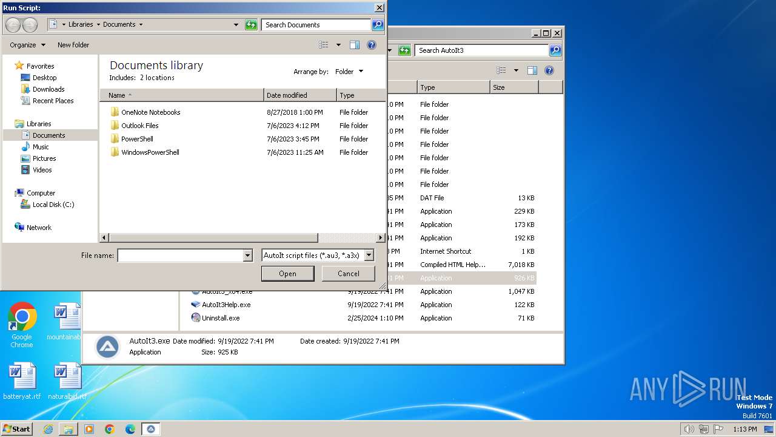Select the PowerShell folder
This screenshot has width=776, height=437.
137,139
